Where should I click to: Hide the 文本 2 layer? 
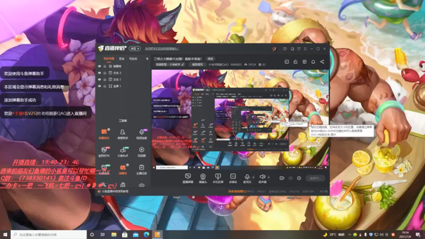[x=99, y=73]
